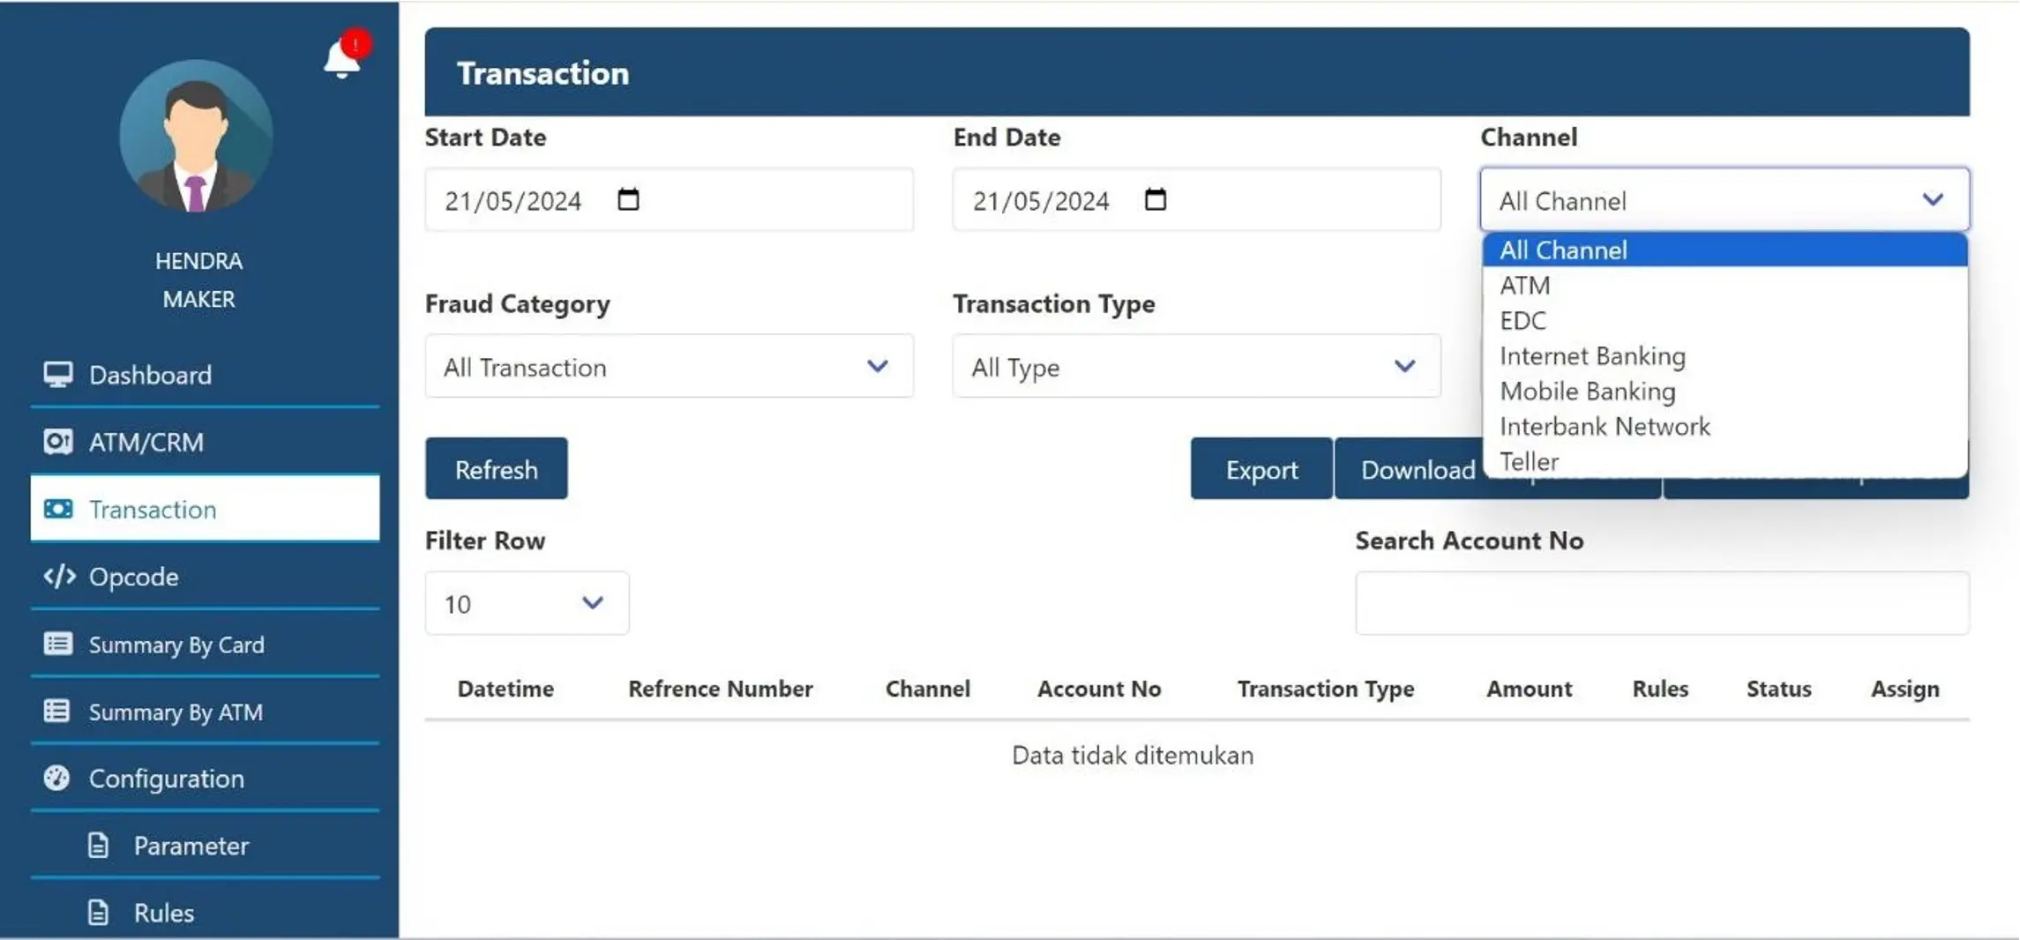Click the Summary By Card list icon

[x=56, y=644]
